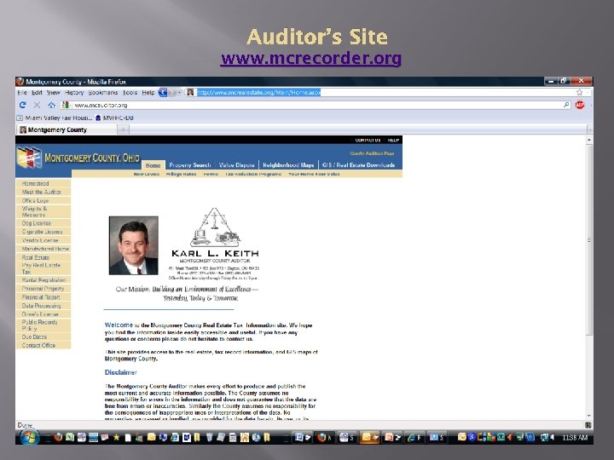The width and height of the screenshot is (614, 460).
Task: Open Miami Valley Fair Housing bookmark
Action: click(x=55, y=118)
